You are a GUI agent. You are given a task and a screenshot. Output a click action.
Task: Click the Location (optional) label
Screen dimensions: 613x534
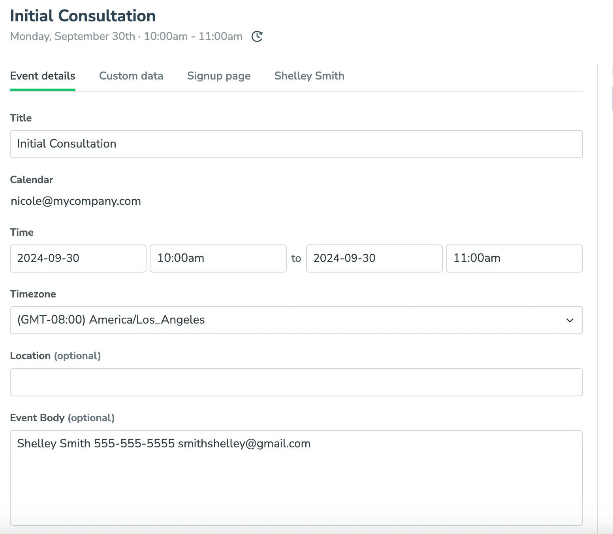pyautogui.click(x=55, y=356)
